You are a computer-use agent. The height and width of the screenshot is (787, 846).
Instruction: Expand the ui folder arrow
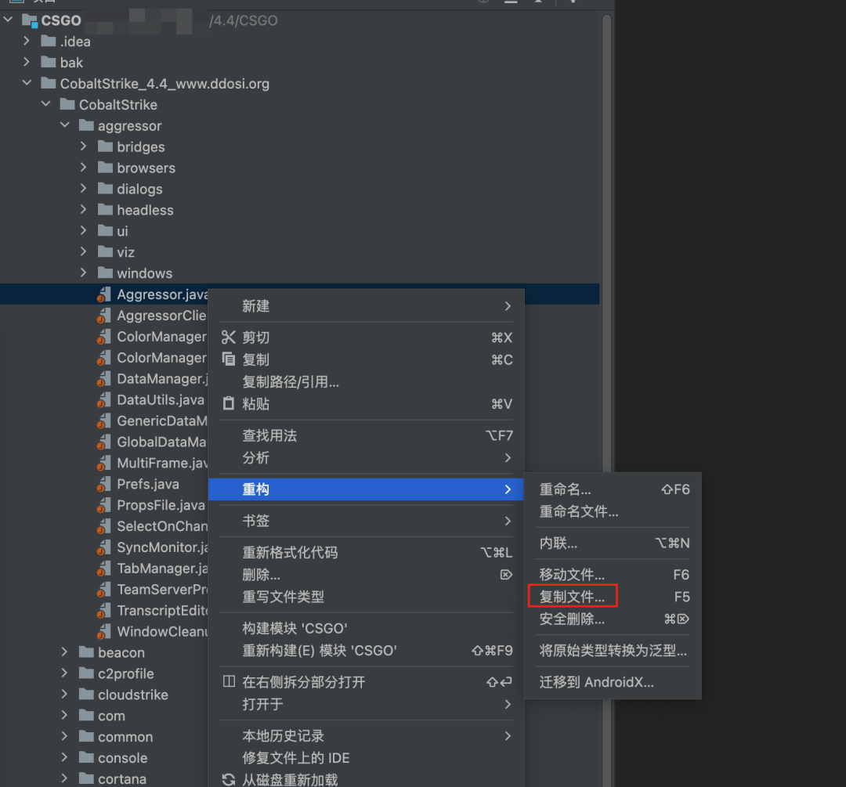(83, 230)
